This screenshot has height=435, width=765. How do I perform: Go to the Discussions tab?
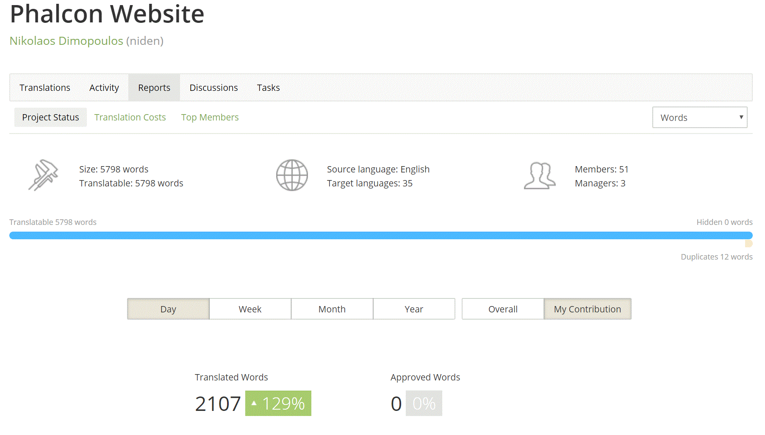[213, 88]
